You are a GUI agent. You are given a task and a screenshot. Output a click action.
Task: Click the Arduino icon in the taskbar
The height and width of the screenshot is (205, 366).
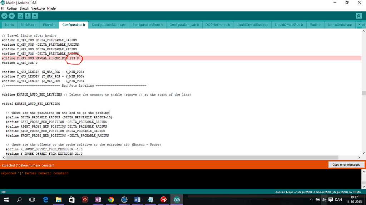point(177,200)
